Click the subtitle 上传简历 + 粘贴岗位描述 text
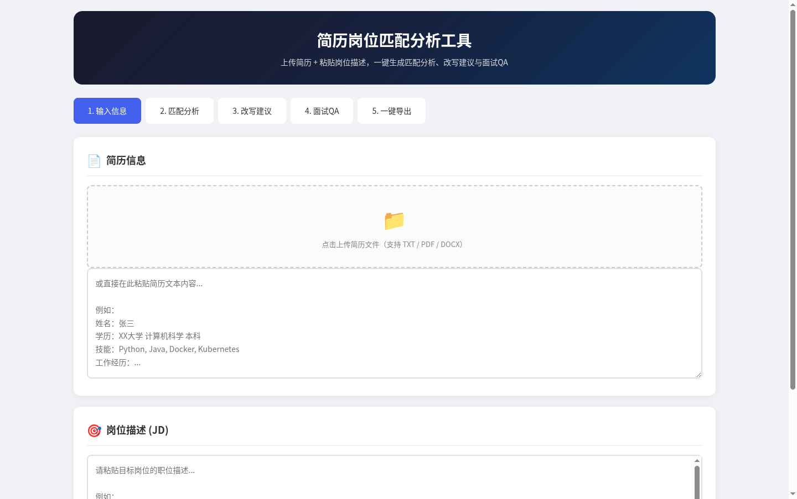Viewport: 797px width, 499px height. click(394, 62)
